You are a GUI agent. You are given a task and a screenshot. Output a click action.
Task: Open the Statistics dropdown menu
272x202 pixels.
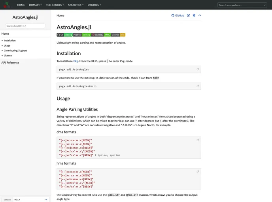click(x=75, y=5)
